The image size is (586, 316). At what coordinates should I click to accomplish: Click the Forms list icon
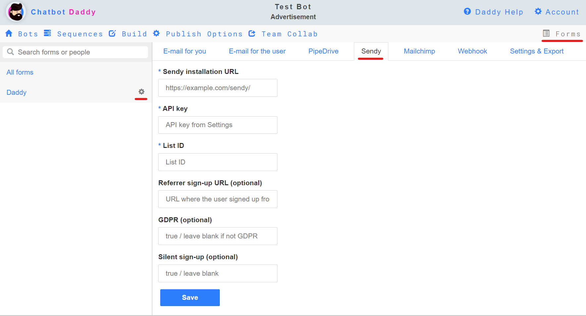[x=546, y=33]
